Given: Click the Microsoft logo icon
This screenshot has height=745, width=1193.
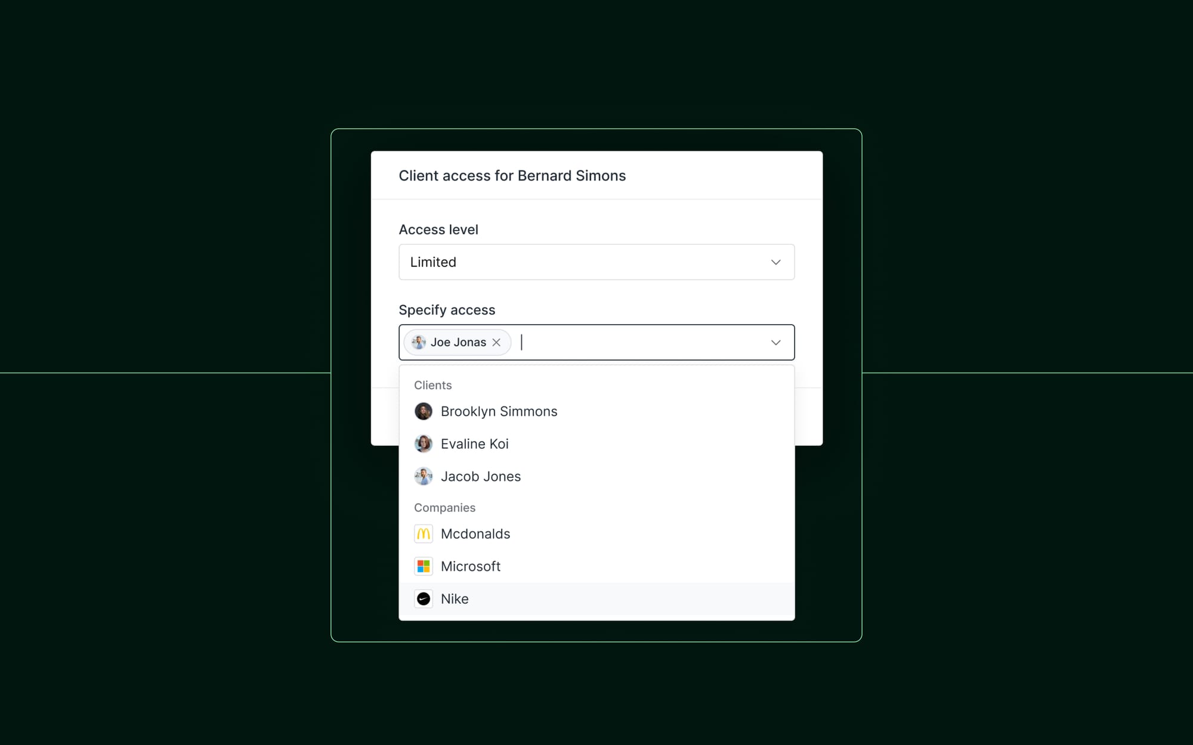Looking at the screenshot, I should point(424,566).
